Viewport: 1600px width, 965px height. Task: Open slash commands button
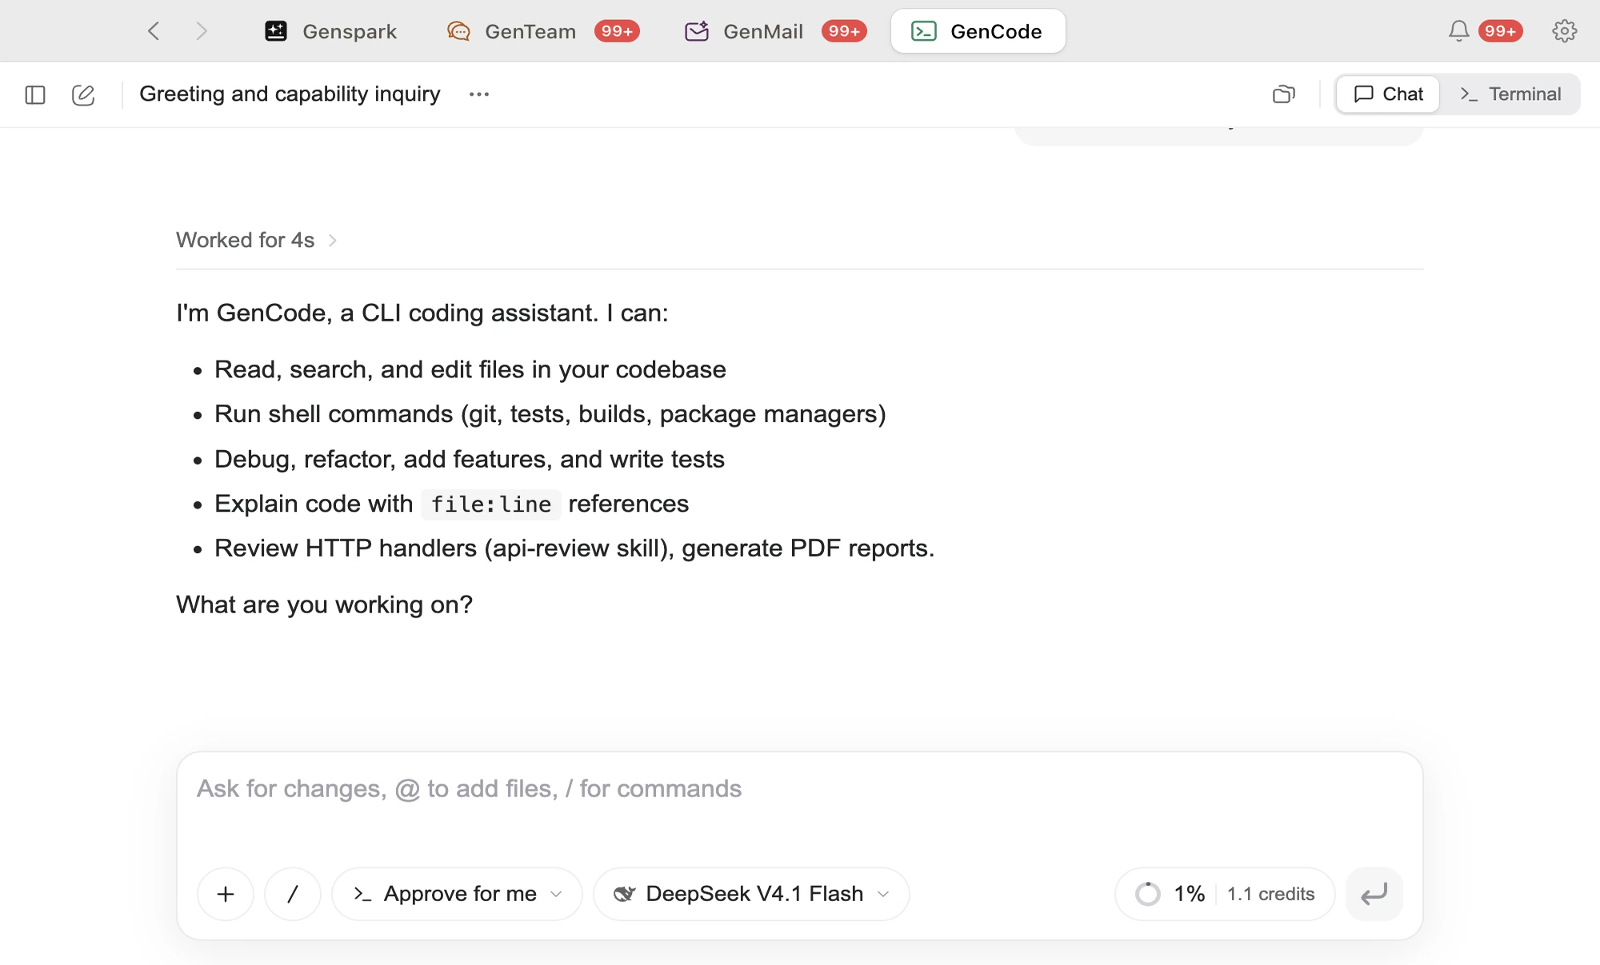click(x=293, y=894)
